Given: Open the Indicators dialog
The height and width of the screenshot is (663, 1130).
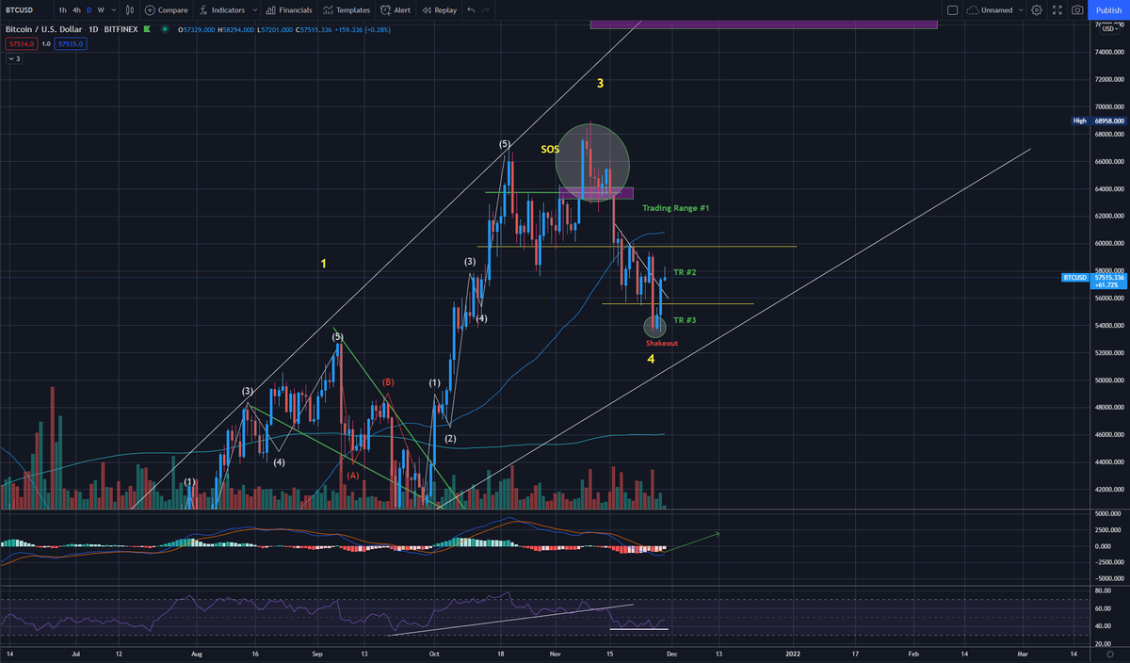Looking at the screenshot, I should pos(223,9).
